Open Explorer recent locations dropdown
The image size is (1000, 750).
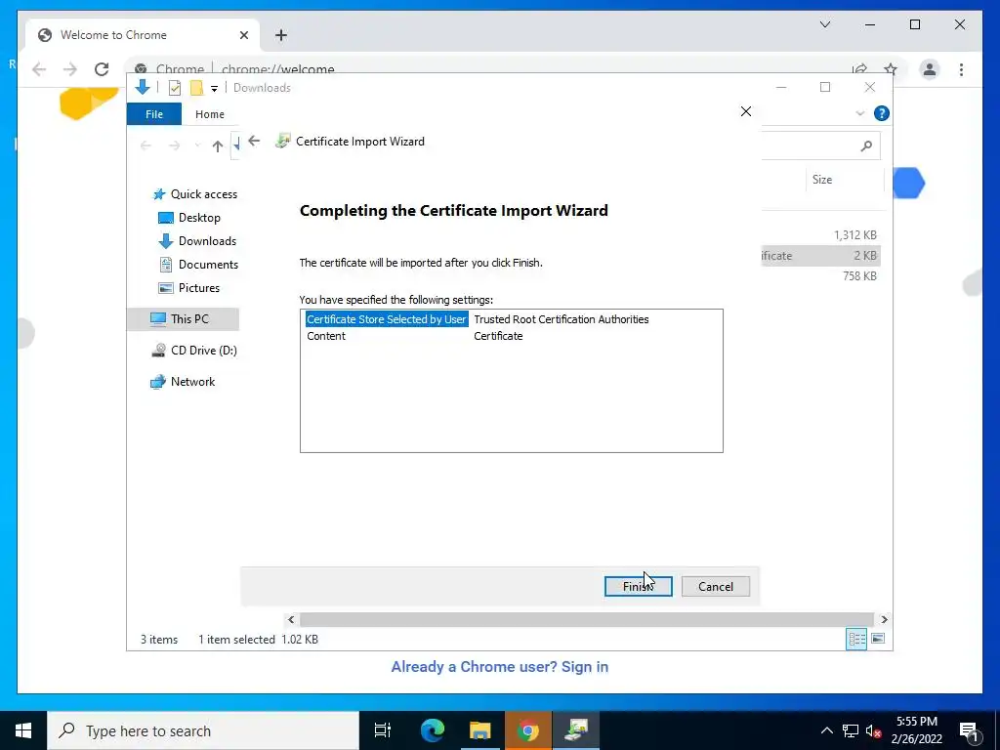pos(197,146)
